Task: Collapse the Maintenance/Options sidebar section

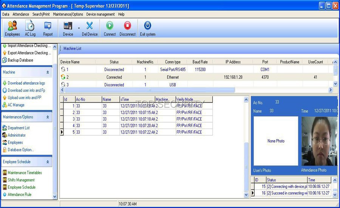Action: [48, 117]
